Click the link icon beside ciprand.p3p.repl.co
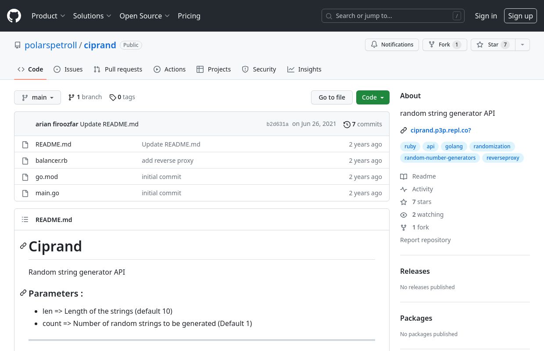 click(404, 130)
